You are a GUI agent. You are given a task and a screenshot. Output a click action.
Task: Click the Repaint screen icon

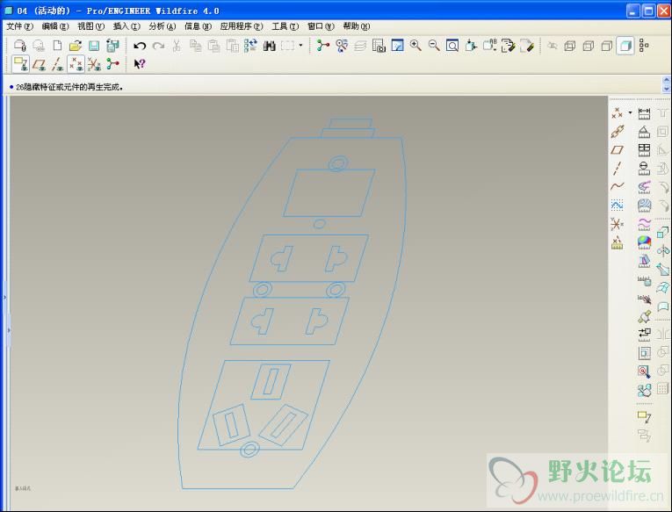coord(397,46)
